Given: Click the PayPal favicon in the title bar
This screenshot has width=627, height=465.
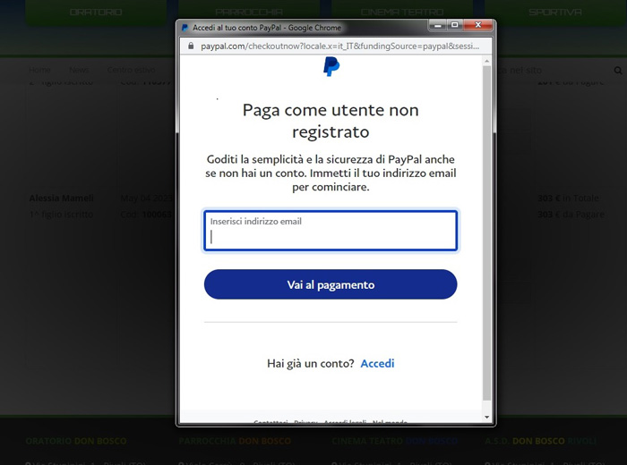Looking at the screenshot, I should [185, 28].
